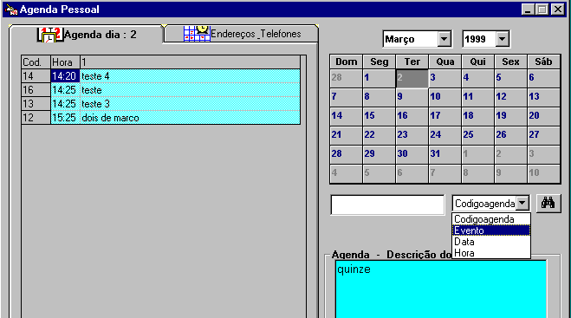Click the code 16 row header

pos(36,90)
